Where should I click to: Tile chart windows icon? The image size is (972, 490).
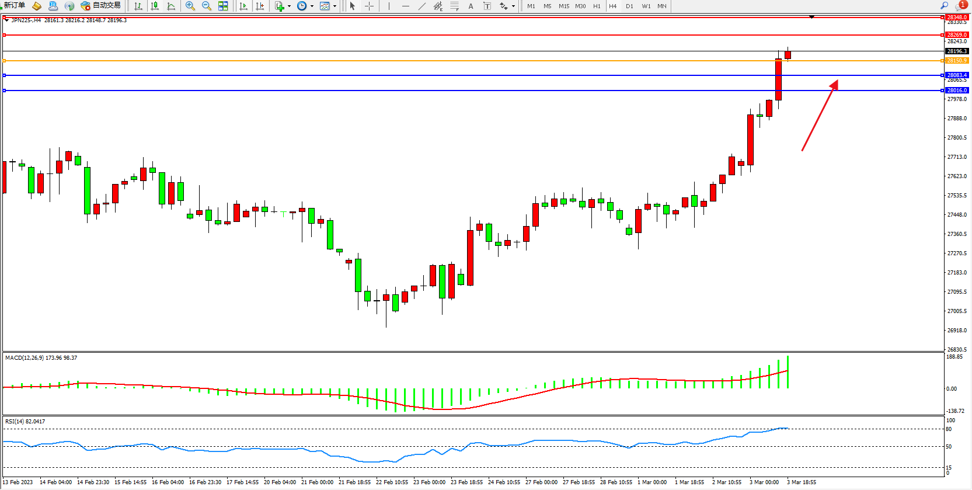tap(223, 6)
